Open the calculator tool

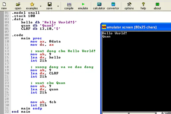[x=99, y=5]
